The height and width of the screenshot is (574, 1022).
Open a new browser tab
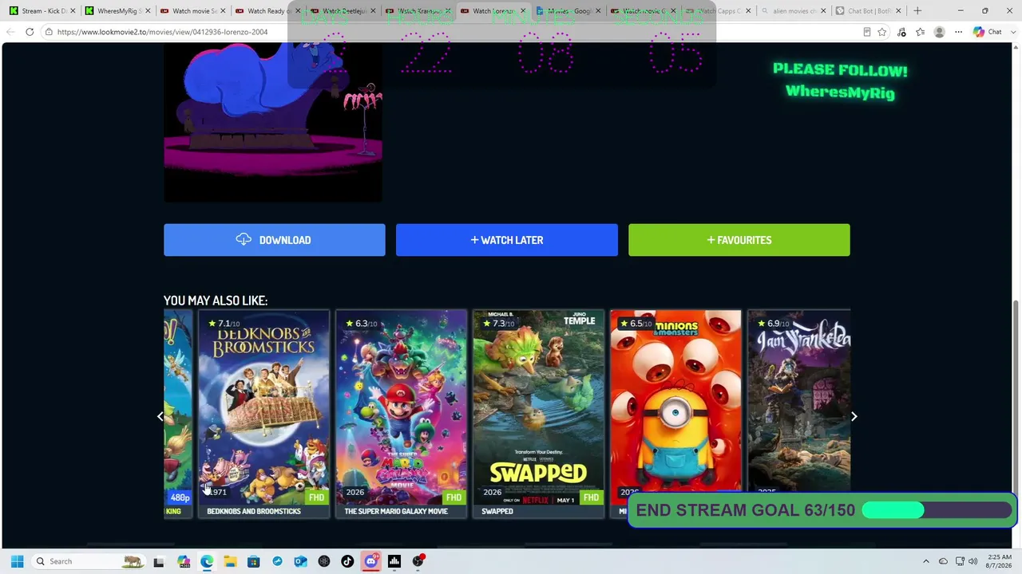point(917,11)
